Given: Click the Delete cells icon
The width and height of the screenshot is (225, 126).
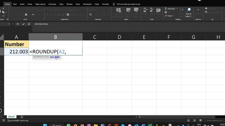Looking at the screenshot, I should [152, 10].
